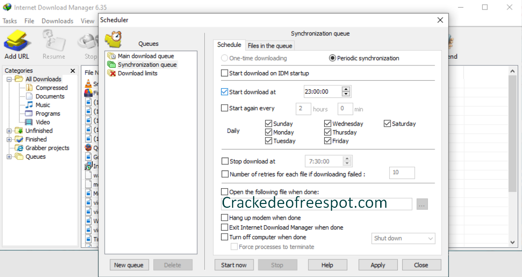
Task: Select Main download queue in Queues list
Action: click(x=146, y=56)
